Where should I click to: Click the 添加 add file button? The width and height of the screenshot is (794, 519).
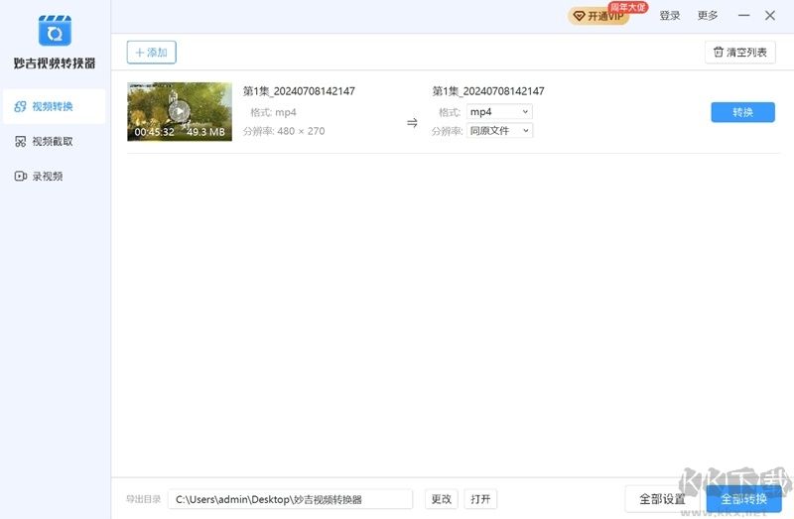click(152, 53)
